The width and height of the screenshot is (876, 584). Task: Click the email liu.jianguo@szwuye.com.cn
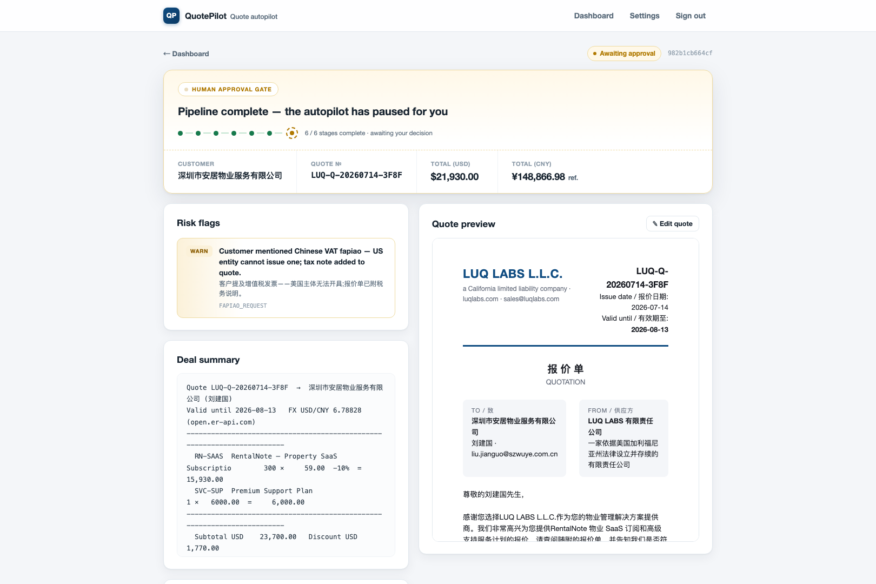coord(515,454)
